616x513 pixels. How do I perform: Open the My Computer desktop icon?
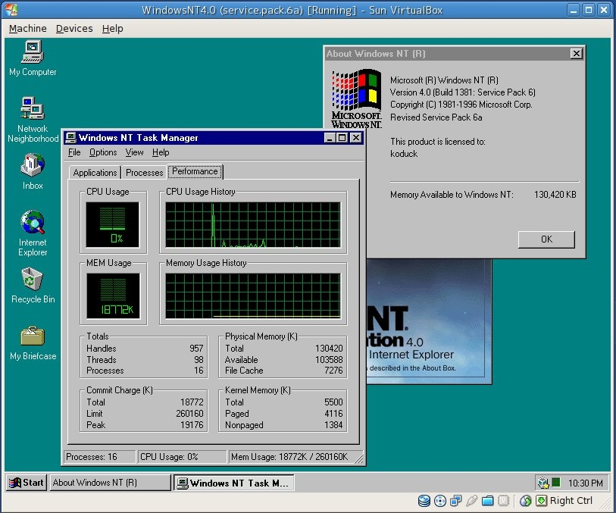click(x=33, y=53)
